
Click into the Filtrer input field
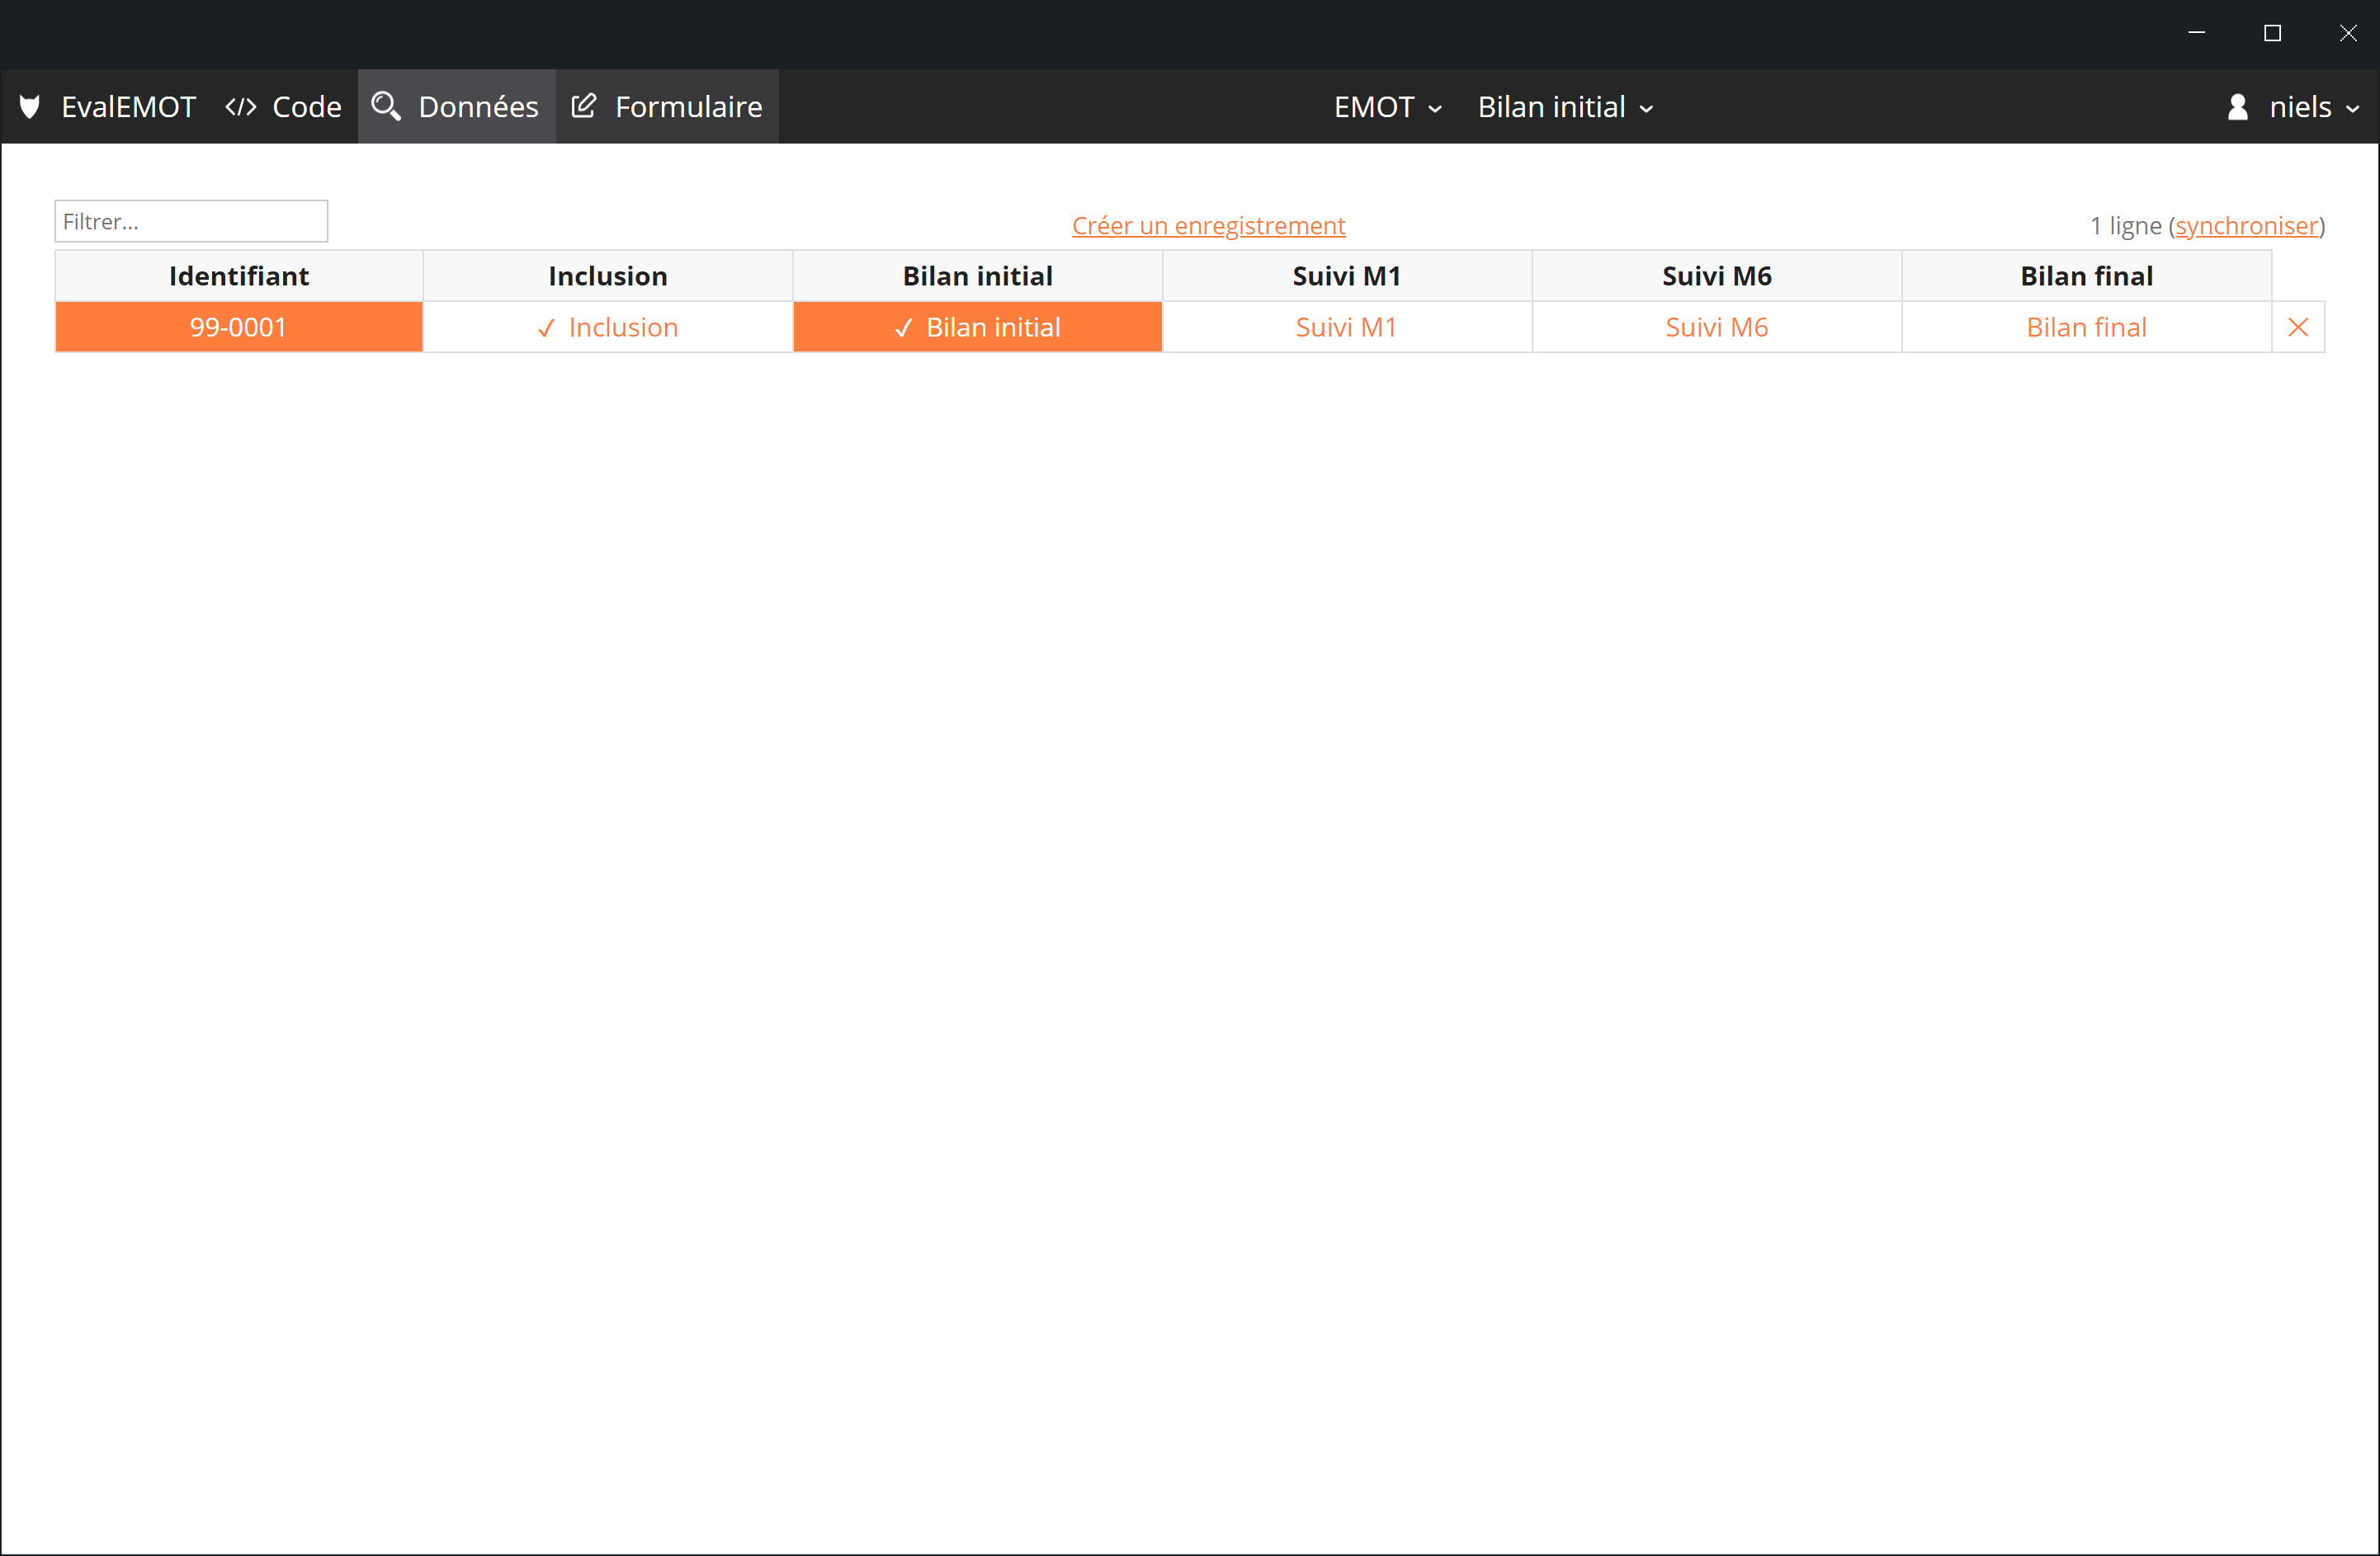191,222
